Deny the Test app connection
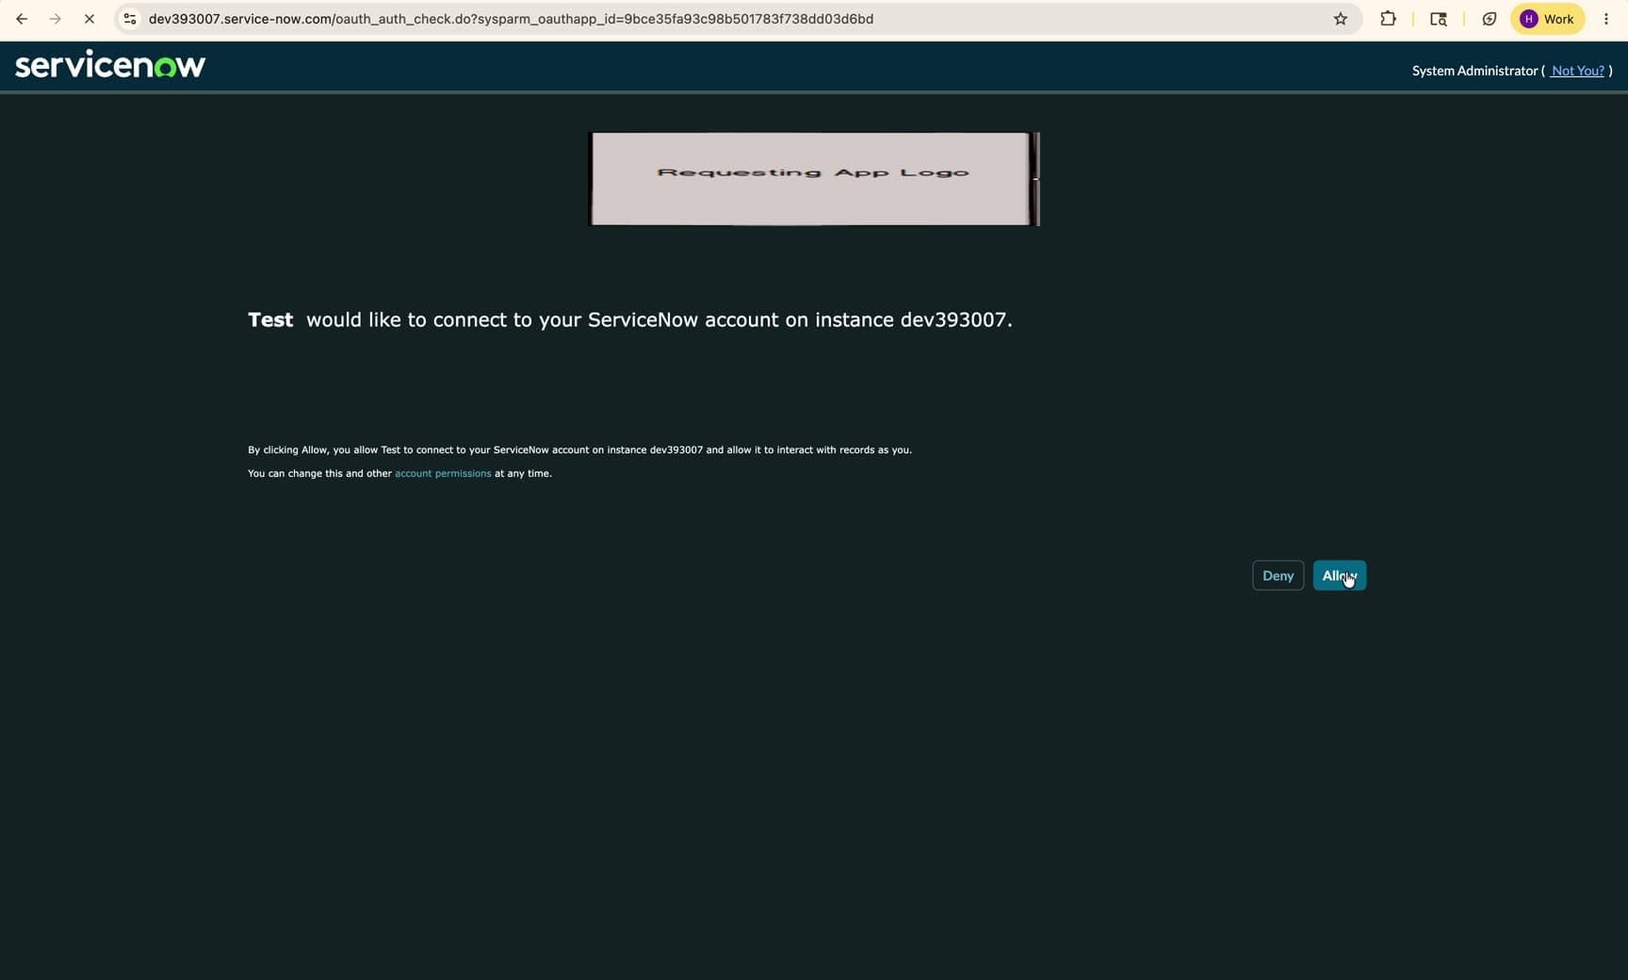This screenshot has height=980, width=1628. [1278, 576]
